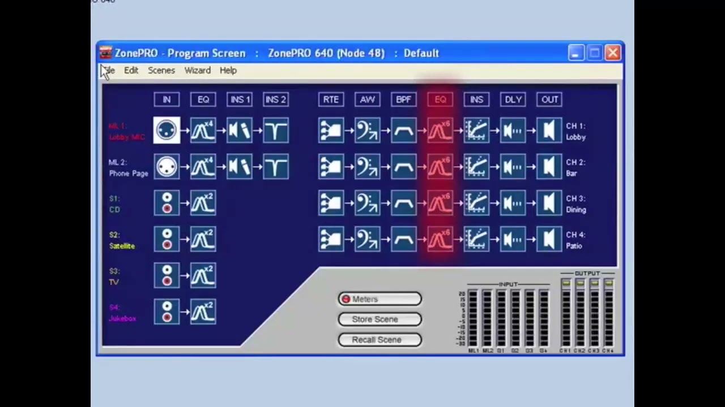Image resolution: width=725 pixels, height=407 pixels.
Task: Open the CH 1 Lobby AutoWarmth module
Action: 367,131
